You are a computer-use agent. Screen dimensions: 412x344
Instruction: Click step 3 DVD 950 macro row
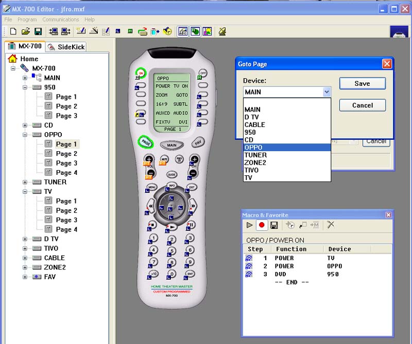pos(317,274)
